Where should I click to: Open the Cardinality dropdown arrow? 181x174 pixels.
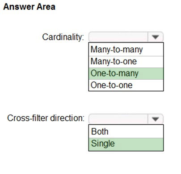point(156,37)
